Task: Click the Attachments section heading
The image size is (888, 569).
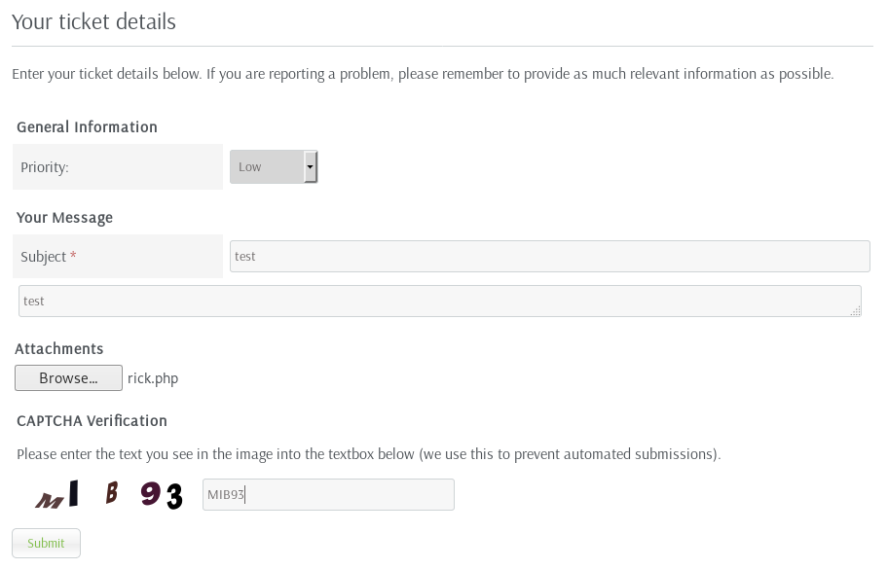Action: click(59, 349)
